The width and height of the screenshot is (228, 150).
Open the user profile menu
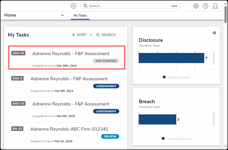215,6
